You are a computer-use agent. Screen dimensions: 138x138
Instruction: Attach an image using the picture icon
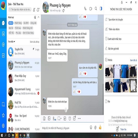point(49,118)
